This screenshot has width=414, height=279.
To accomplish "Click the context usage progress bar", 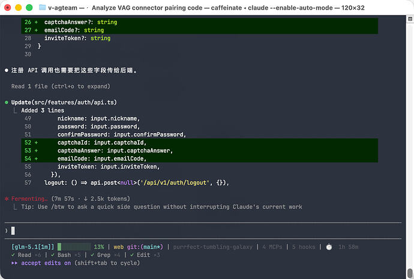I will point(74,247).
